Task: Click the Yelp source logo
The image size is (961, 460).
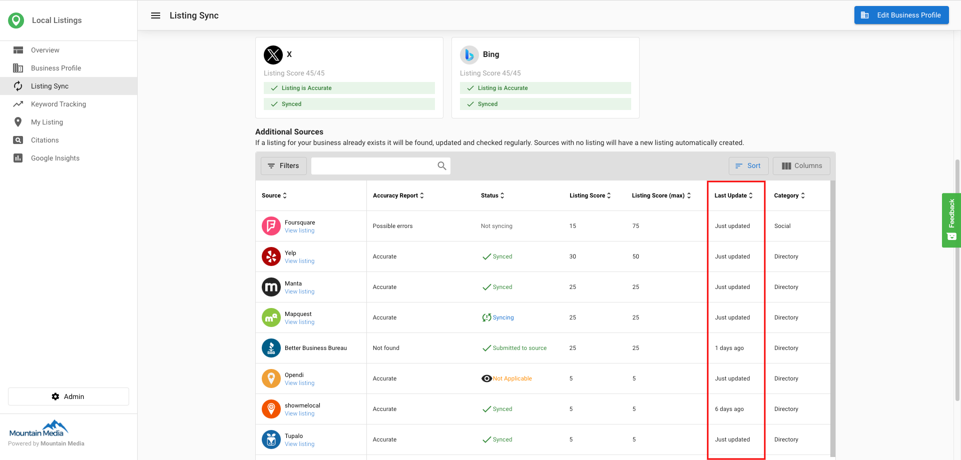Action: 271,256
